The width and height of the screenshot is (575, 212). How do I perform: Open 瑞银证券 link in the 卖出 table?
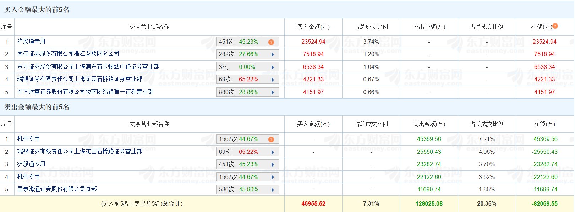pyautogui.click(x=80, y=152)
